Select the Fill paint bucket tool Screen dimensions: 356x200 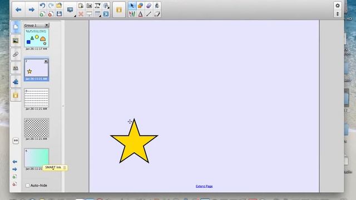pos(157,6)
